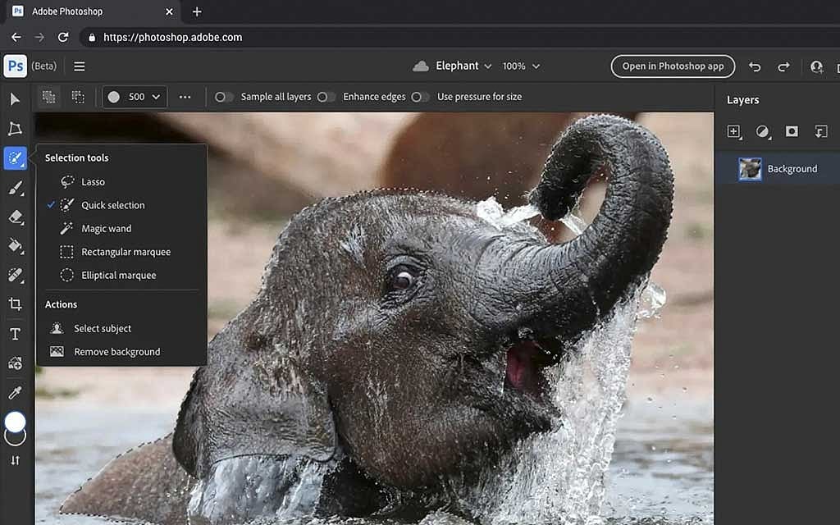Close the Adobe Photoshop browser tab

[169, 11]
